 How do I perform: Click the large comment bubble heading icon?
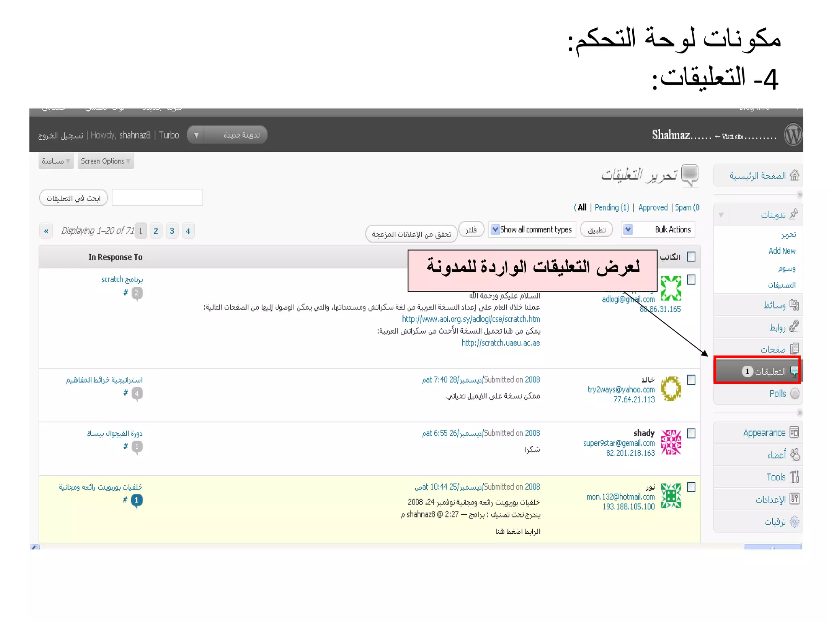click(690, 175)
